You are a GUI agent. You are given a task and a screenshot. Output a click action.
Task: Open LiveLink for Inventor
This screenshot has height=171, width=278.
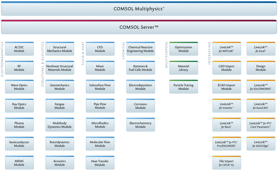(x=226, y=106)
